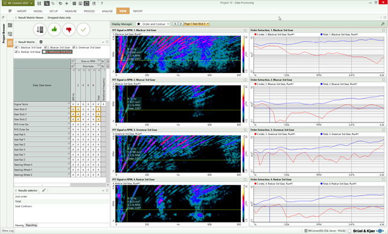Screen dimensions: 388x234
Task: Open the MODEL tab
Action: click(x=38, y=11)
